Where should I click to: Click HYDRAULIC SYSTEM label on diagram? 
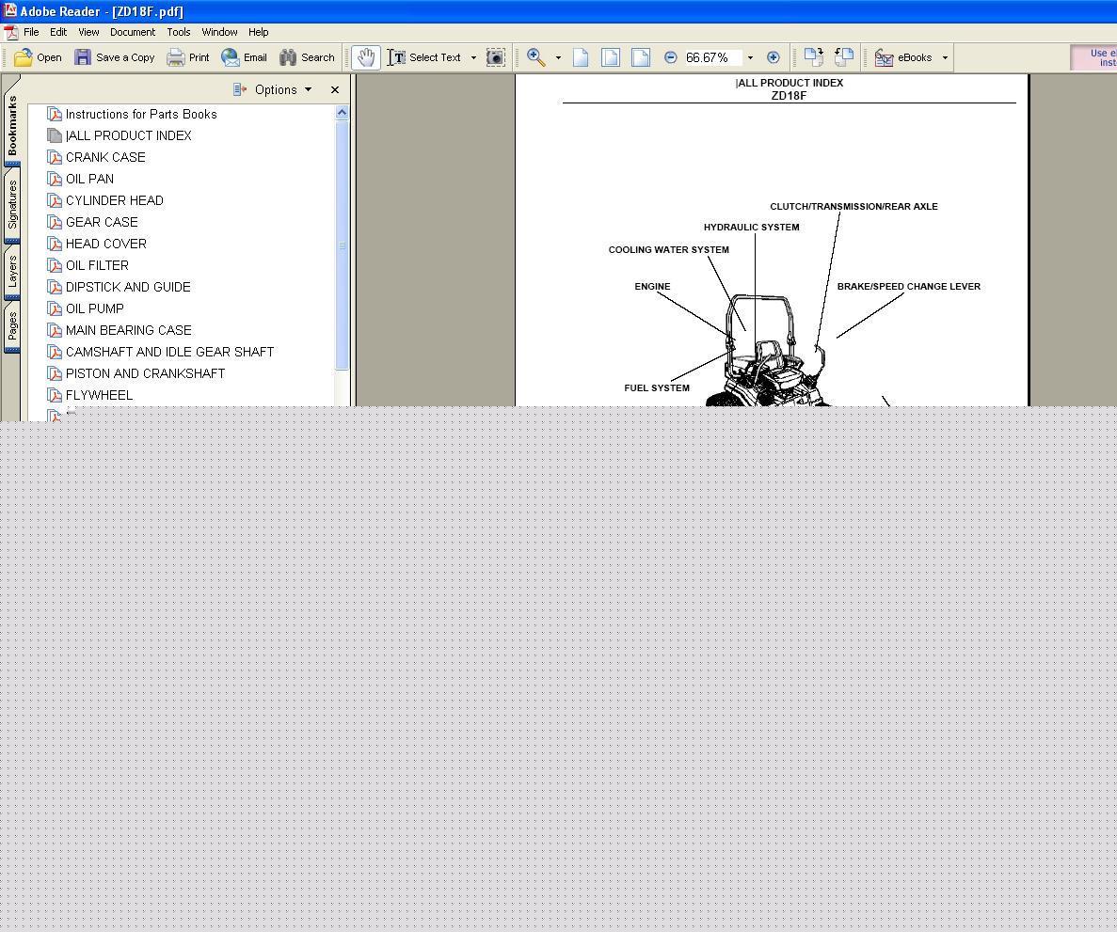[x=752, y=228]
